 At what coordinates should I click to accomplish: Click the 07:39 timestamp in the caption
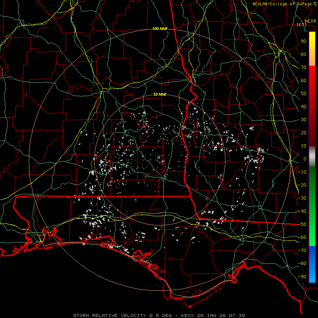click(237, 316)
